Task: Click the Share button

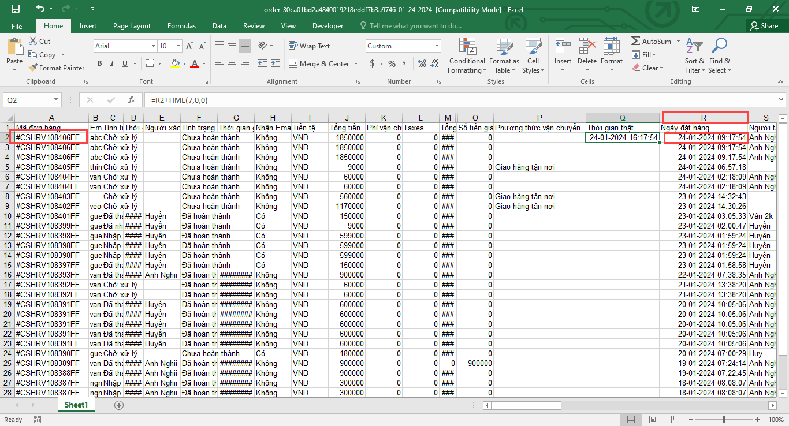Action: [764, 26]
